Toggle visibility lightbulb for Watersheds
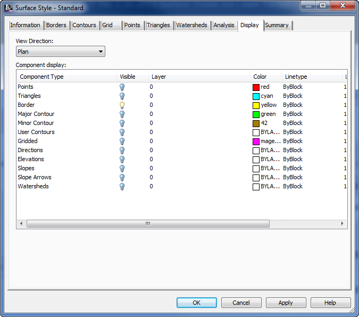Image resolution: width=359 pixels, height=317 pixels. 122,187
